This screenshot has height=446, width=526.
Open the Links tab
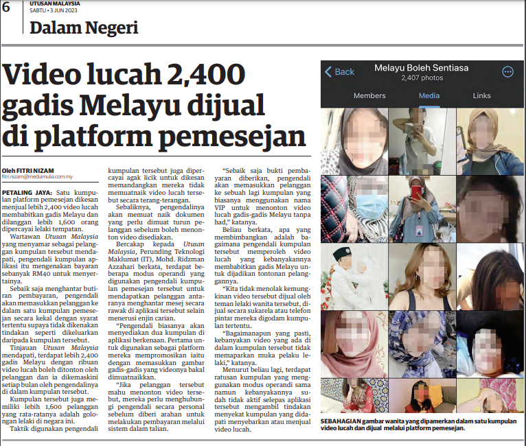(x=481, y=96)
